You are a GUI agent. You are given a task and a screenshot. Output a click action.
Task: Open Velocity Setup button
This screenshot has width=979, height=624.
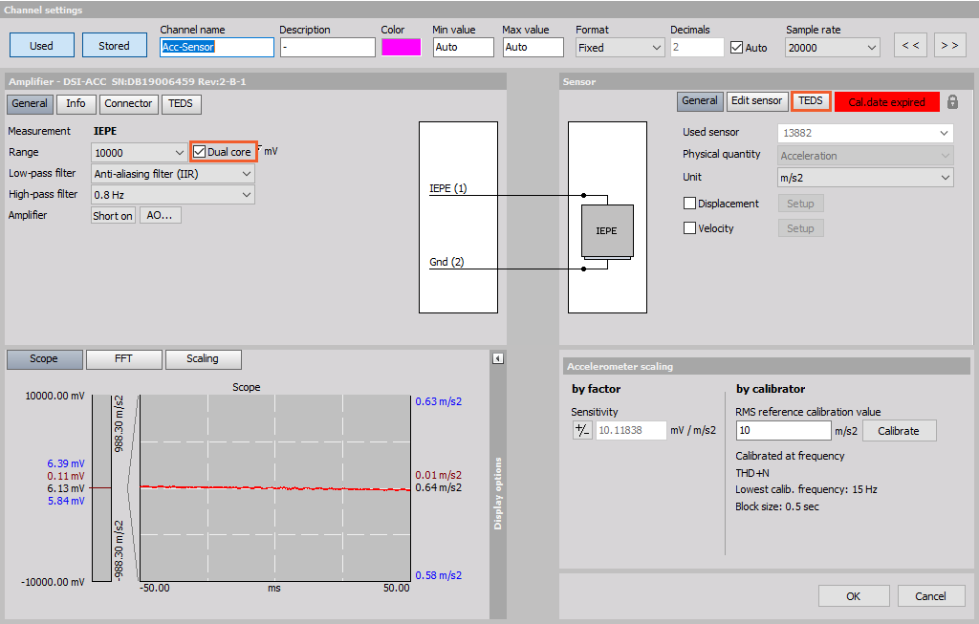point(800,228)
